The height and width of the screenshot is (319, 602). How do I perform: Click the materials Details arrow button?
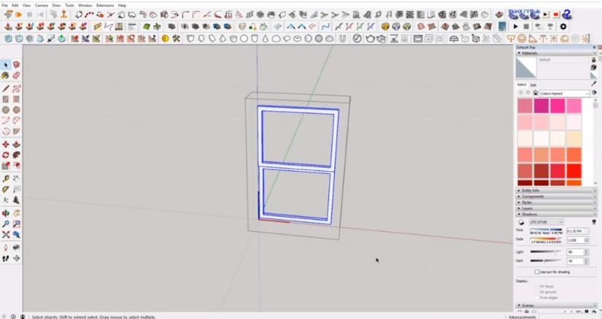pyautogui.click(x=594, y=92)
